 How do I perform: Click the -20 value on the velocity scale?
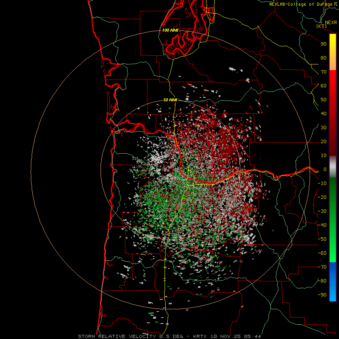[x=322, y=197]
